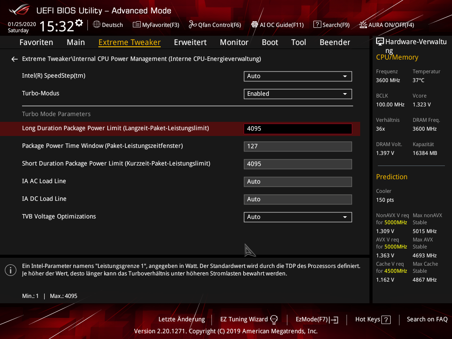The height and width of the screenshot is (339, 452).
Task: Open the Beenden tab
Action: pos(335,42)
